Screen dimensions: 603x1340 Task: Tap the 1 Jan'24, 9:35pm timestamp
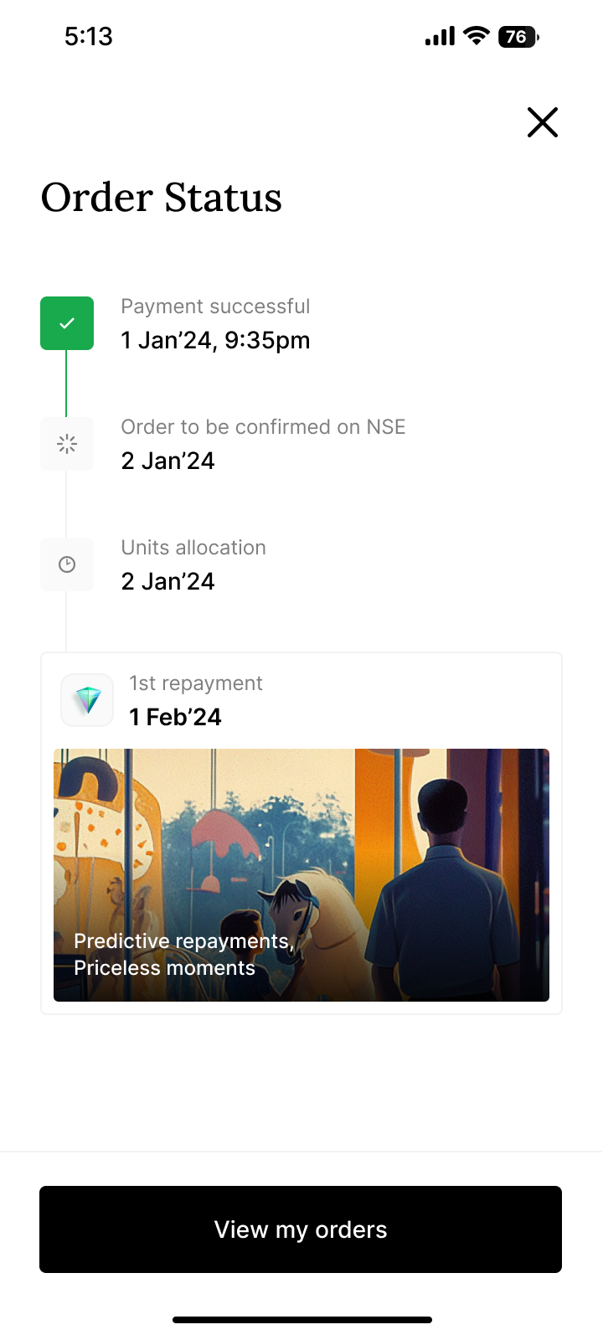pos(215,340)
